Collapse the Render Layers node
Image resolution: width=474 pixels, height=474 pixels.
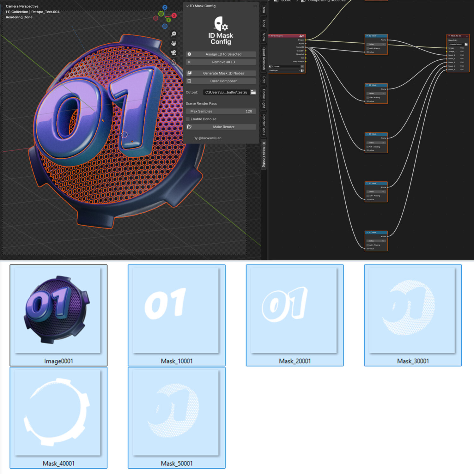pyautogui.click(x=269, y=36)
